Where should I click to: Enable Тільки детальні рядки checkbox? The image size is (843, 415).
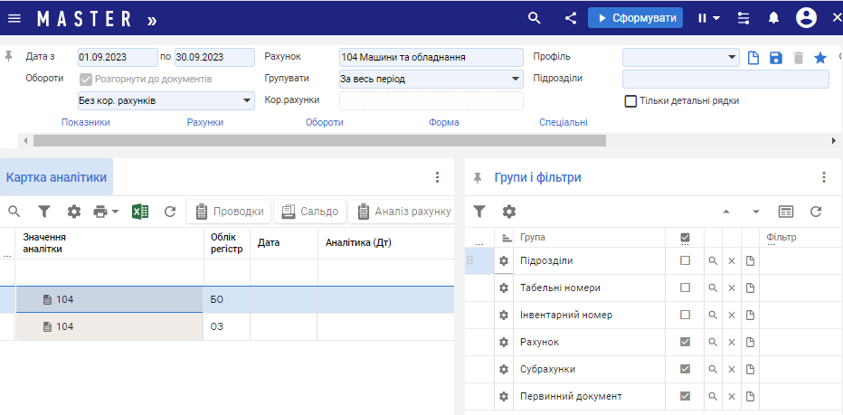click(x=631, y=101)
